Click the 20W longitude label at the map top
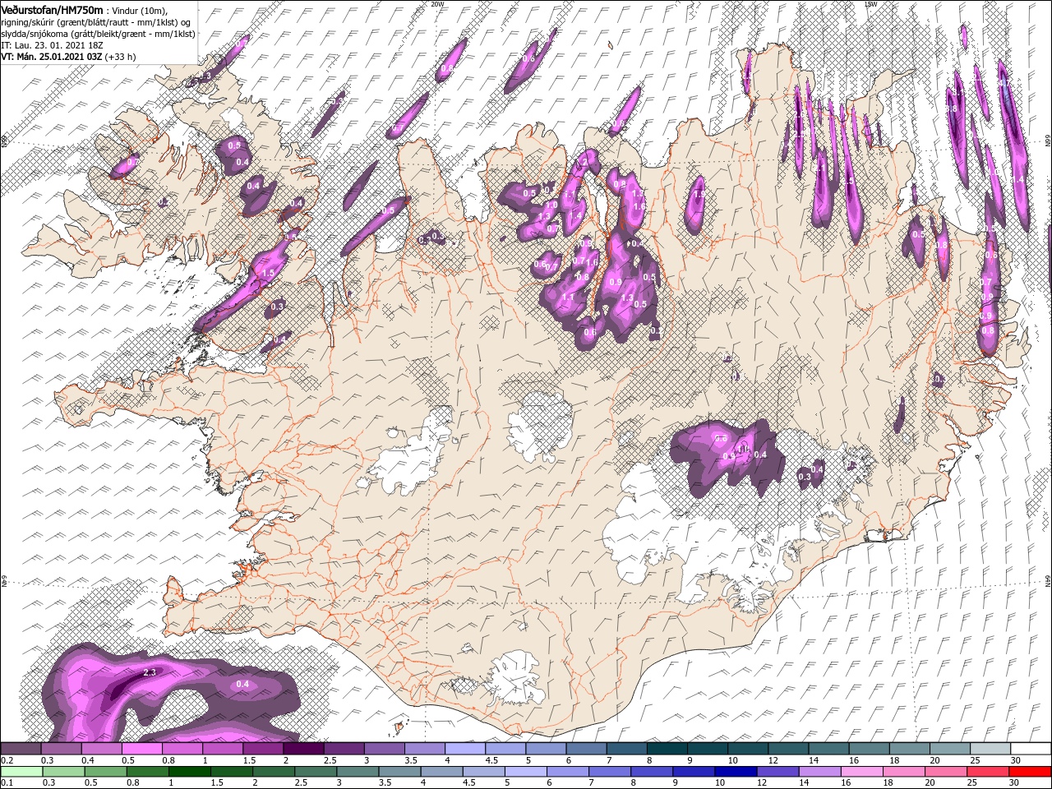This screenshot has height=789, width=1052. coord(437,3)
